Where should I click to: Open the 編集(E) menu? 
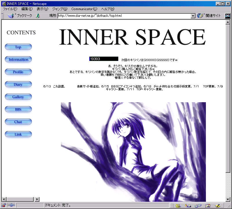click(27, 9)
